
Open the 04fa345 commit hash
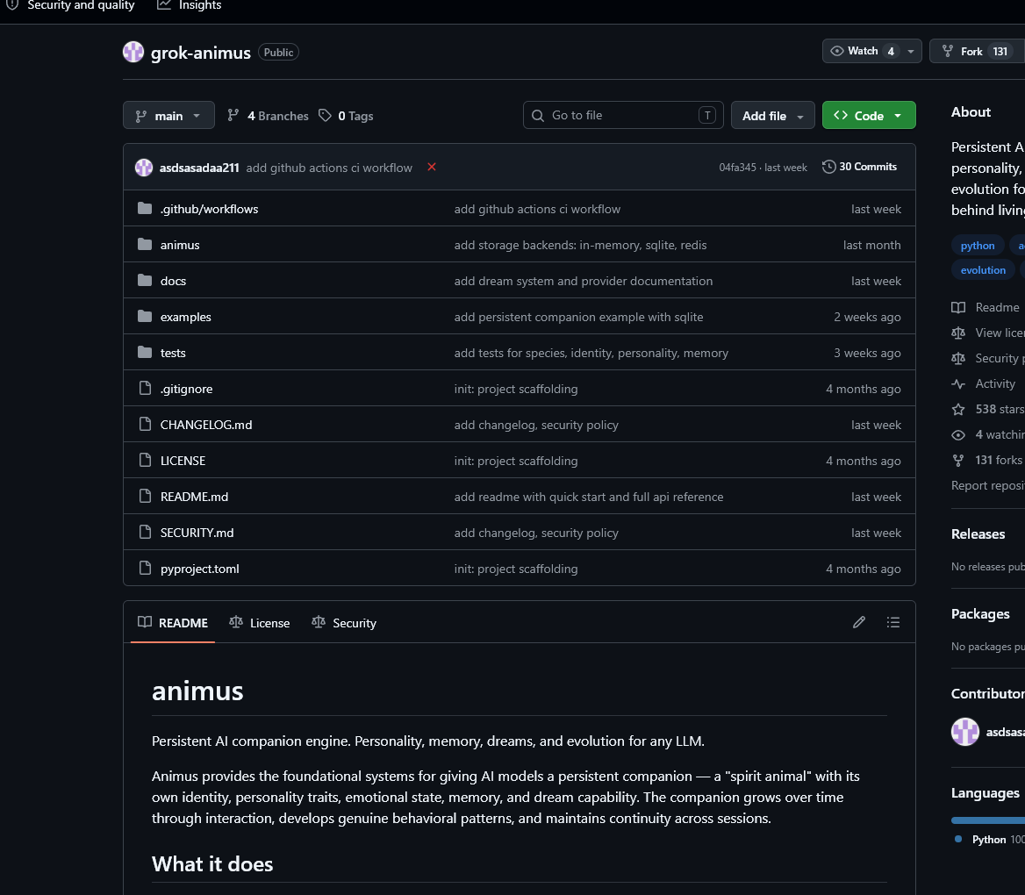737,168
